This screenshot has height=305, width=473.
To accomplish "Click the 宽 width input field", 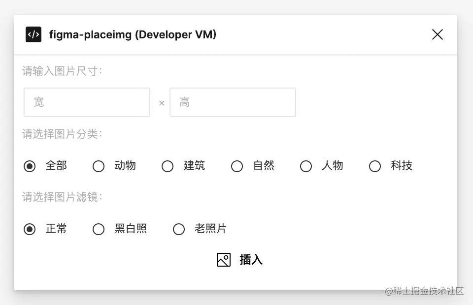I will click(87, 102).
